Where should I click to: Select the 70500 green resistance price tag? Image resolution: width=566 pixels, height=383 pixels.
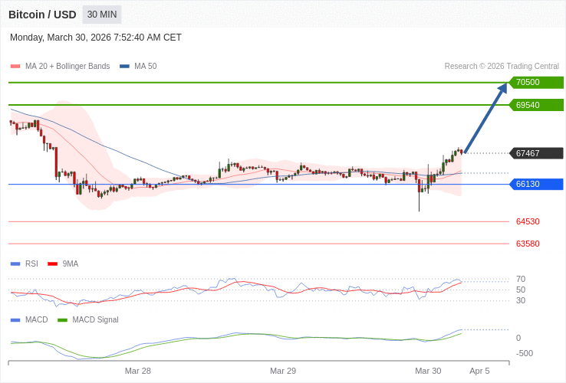click(x=536, y=82)
